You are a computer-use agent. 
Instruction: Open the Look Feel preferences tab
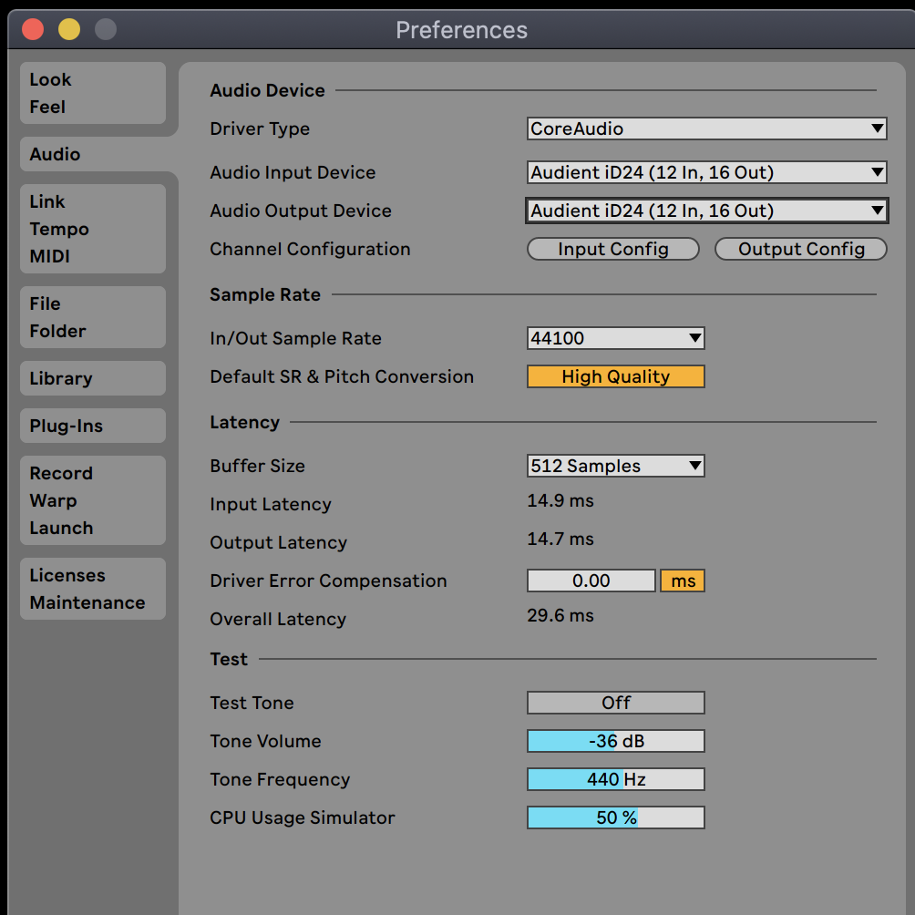pos(93,93)
